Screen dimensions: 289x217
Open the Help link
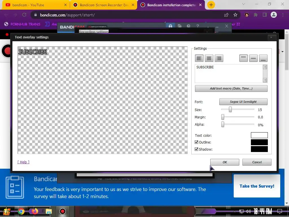(23, 162)
